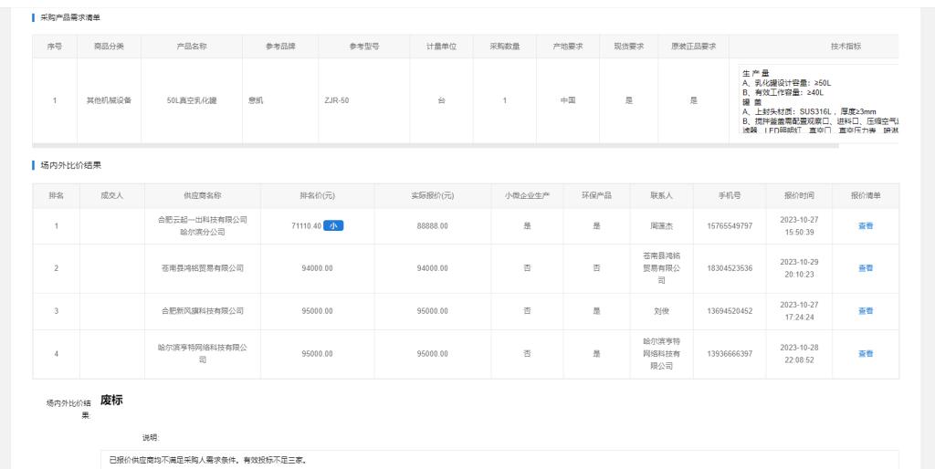The width and height of the screenshot is (935, 469).
Task: Click the 排名价(元) column header
Action: click(x=317, y=195)
